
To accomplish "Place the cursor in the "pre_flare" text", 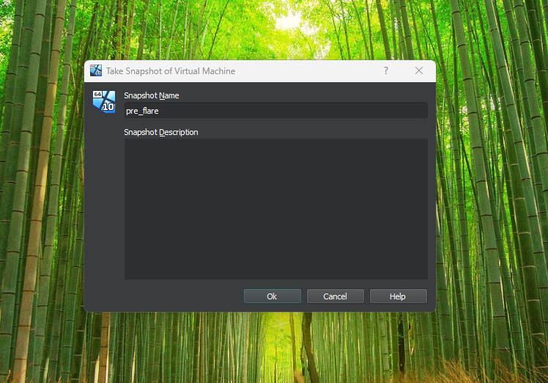I will pos(142,111).
